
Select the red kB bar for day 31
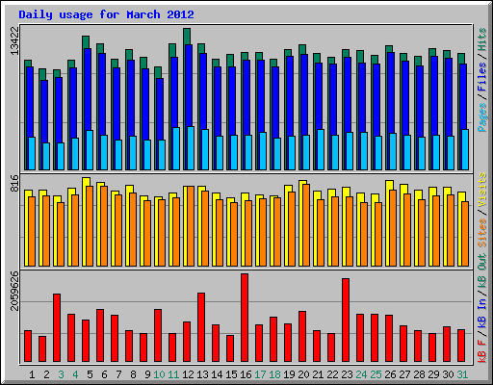pyautogui.click(x=461, y=346)
